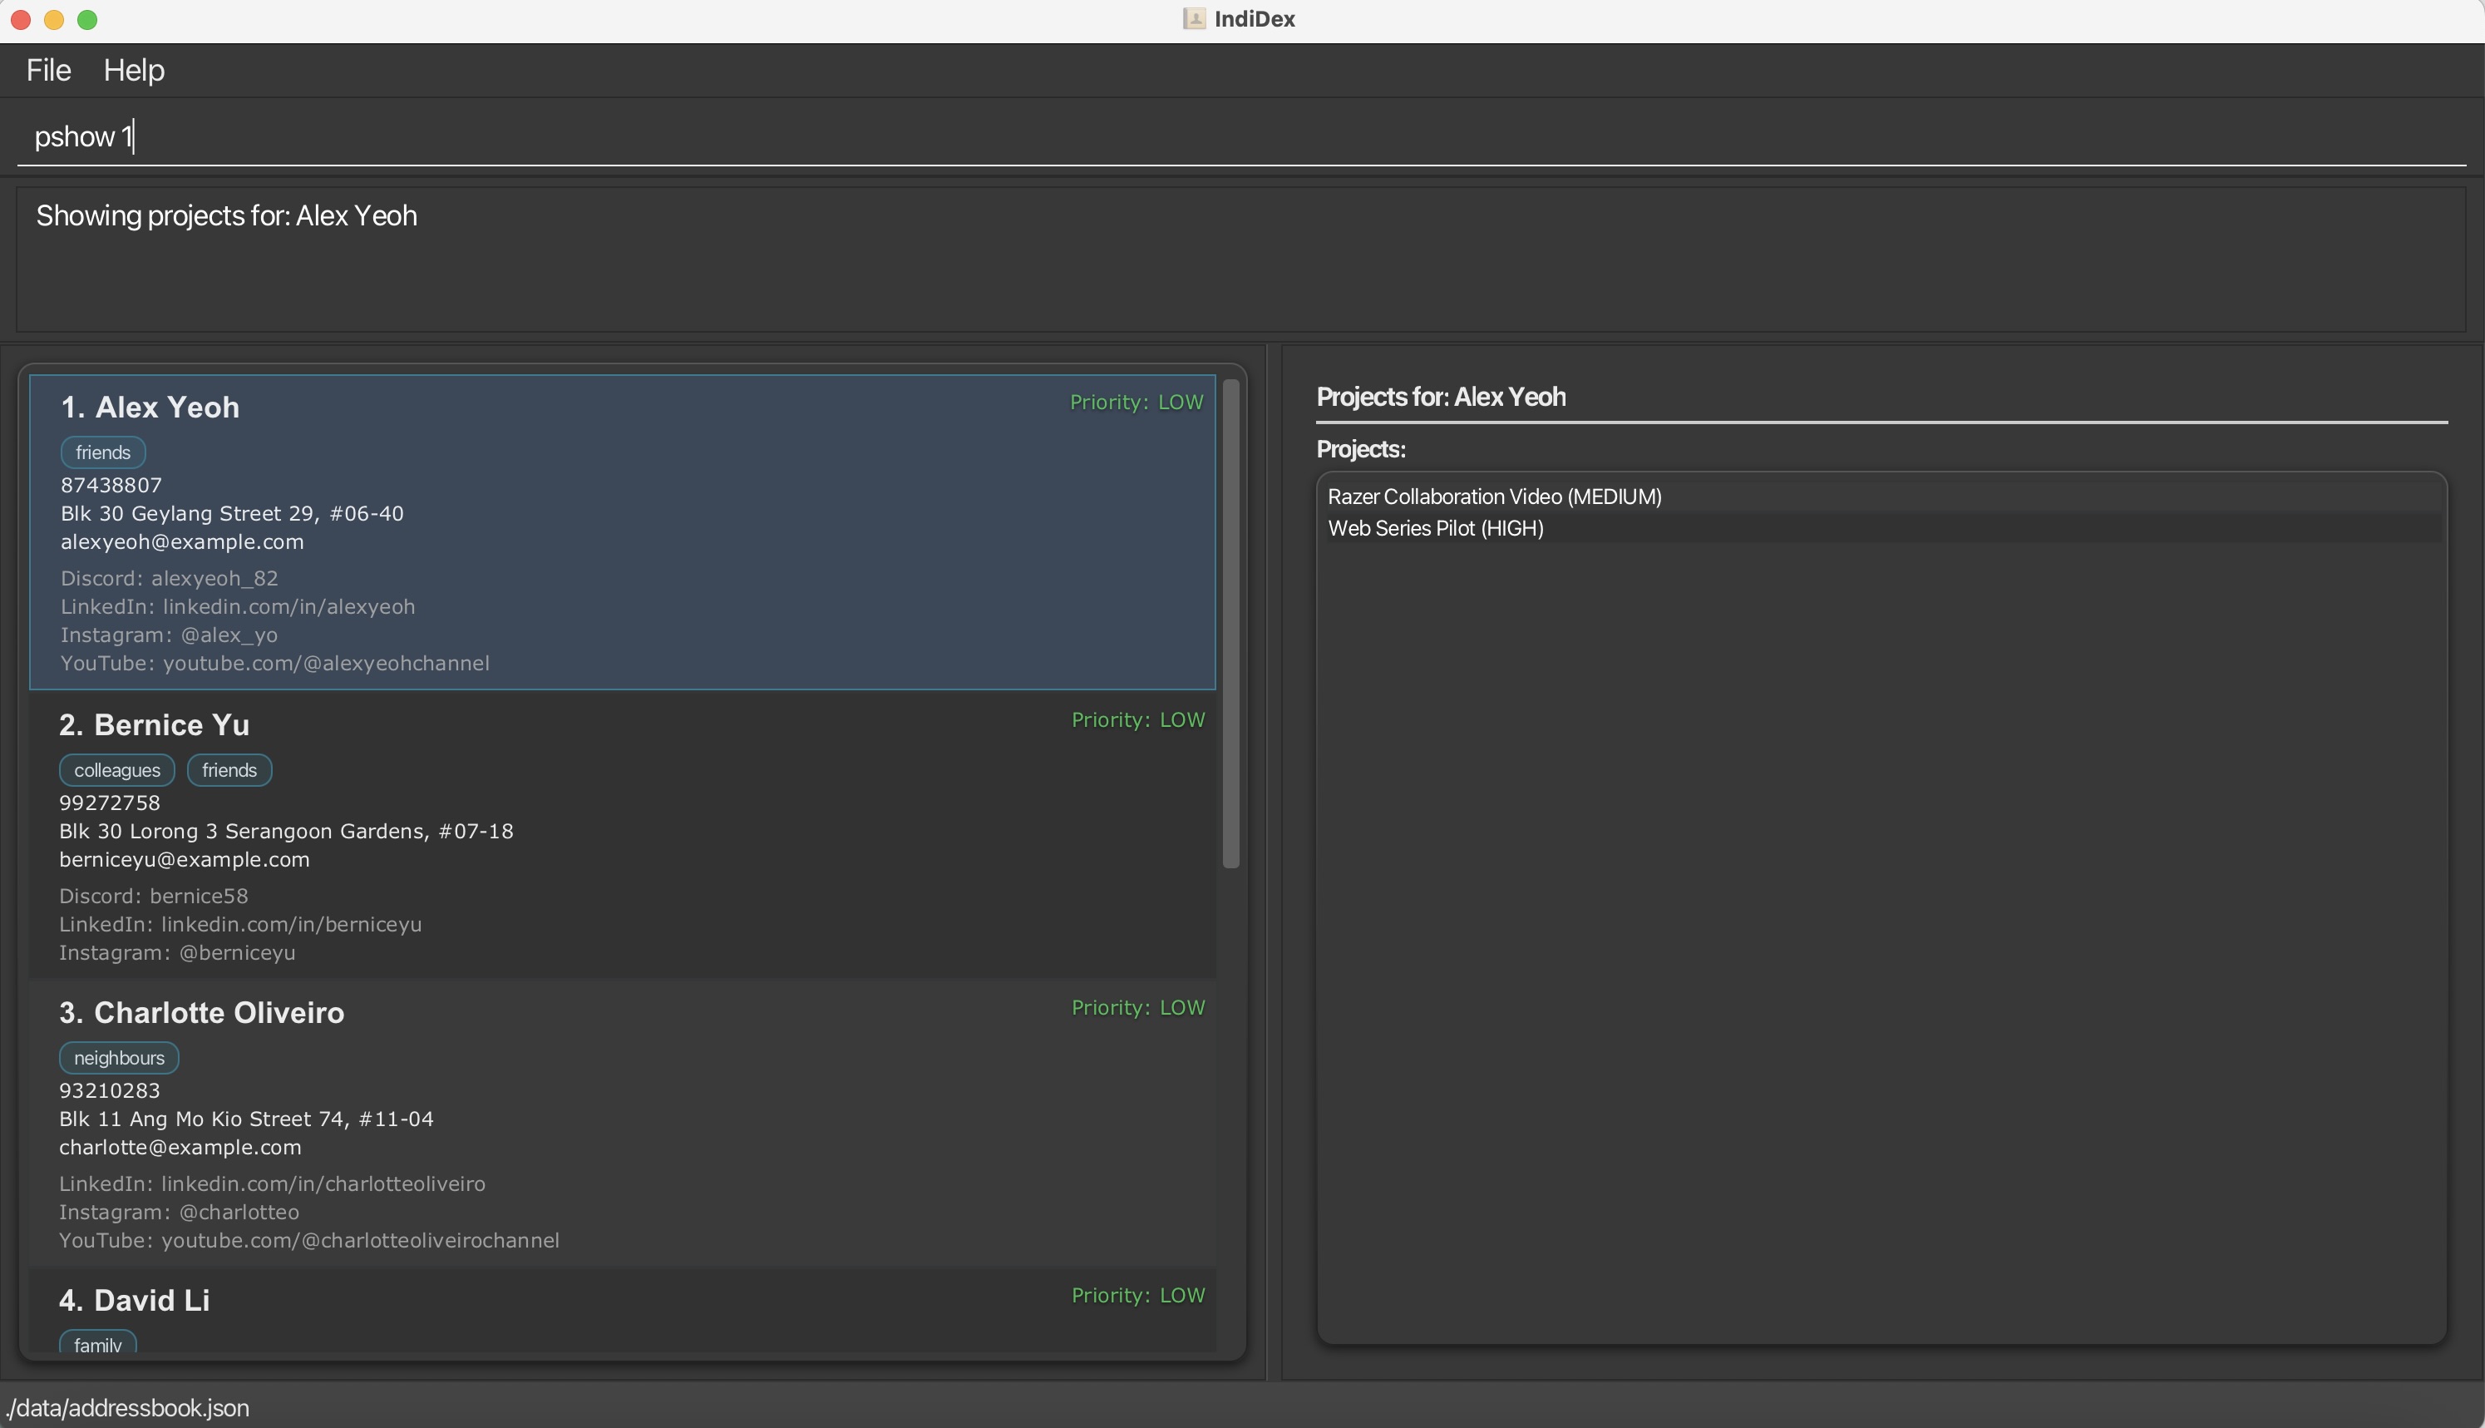Click the 'friends' tag on Bernice Yu
The image size is (2485, 1428).
229,770
